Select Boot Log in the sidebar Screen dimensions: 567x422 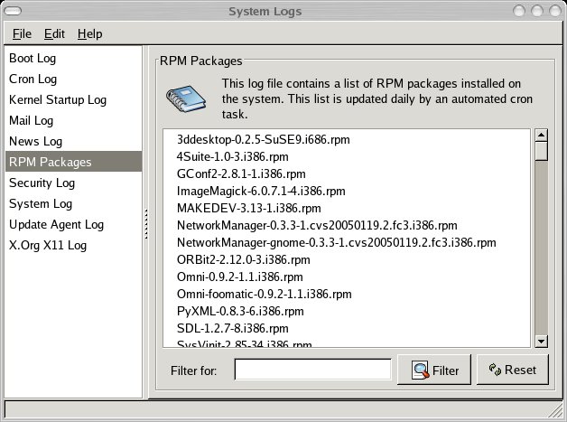[x=33, y=58]
